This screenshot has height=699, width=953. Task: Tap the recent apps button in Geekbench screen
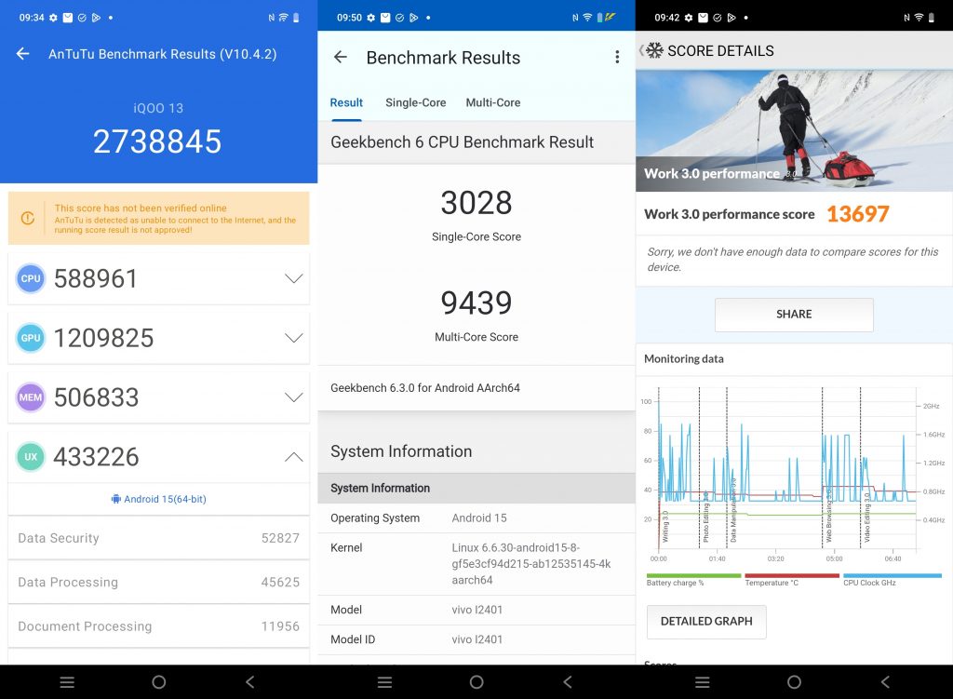click(x=384, y=682)
